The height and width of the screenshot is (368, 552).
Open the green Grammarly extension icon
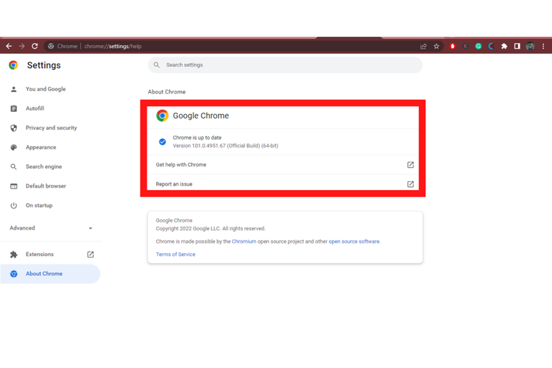pos(478,46)
